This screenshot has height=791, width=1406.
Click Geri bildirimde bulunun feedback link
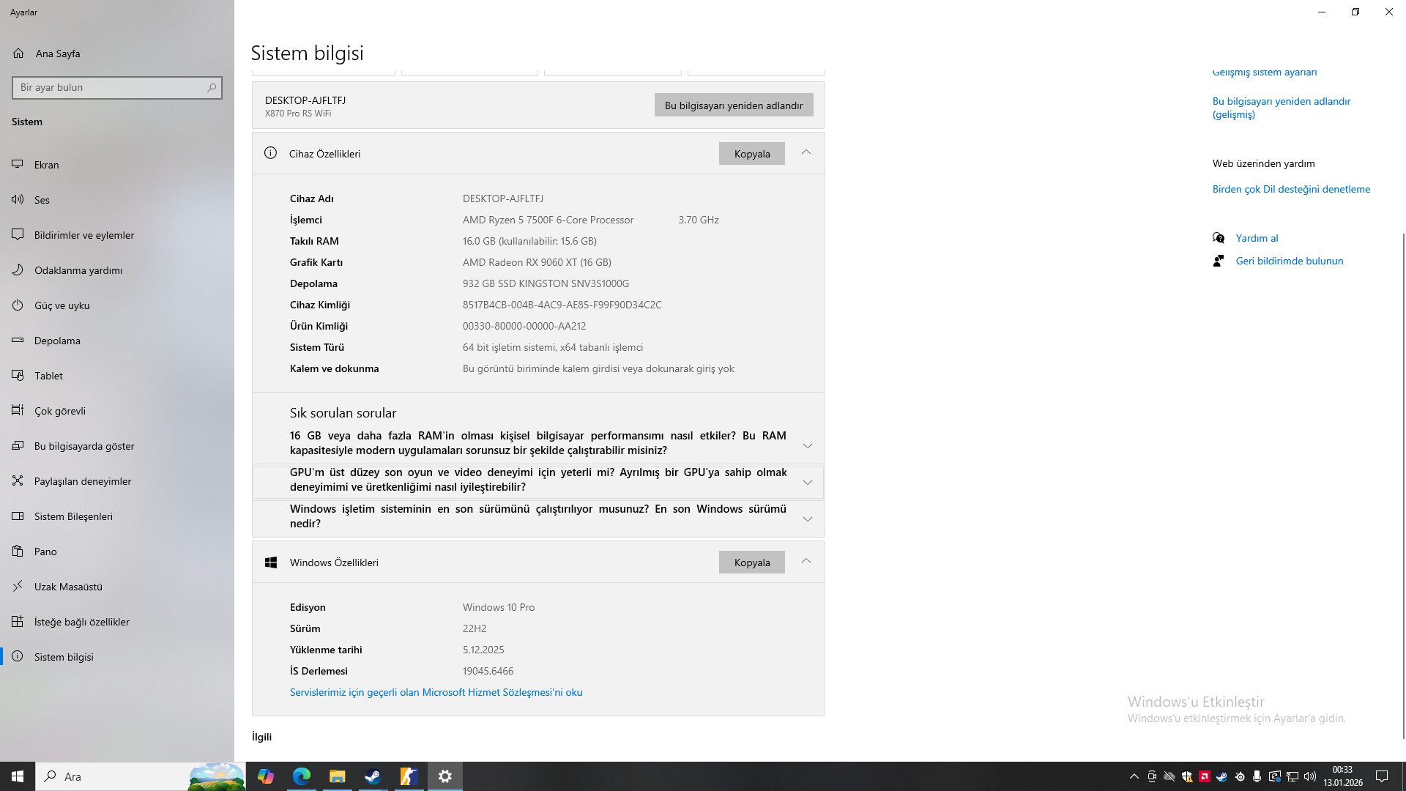tap(1290, 261)
